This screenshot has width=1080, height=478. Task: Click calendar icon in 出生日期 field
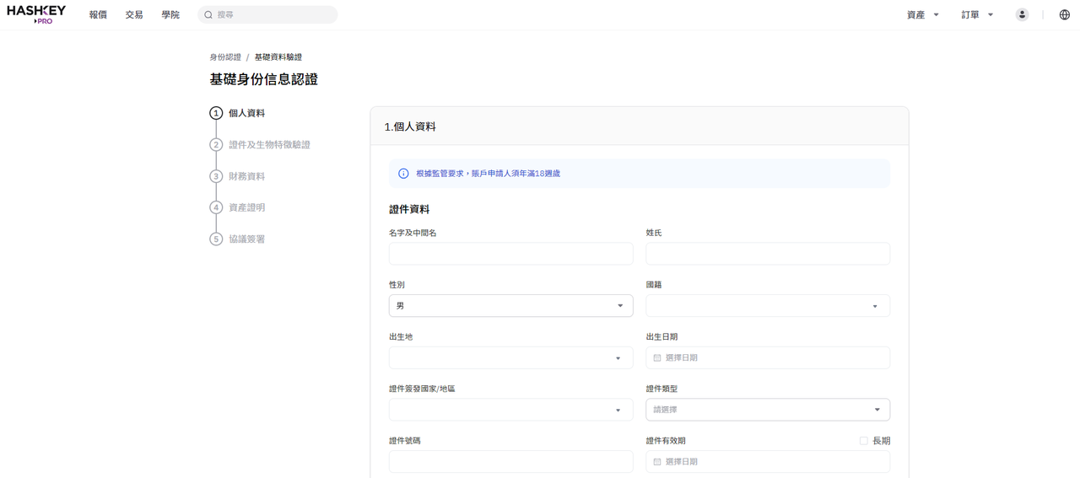pyautogui.click(x=657, y=358)
